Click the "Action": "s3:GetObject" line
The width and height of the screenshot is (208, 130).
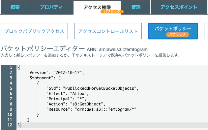[x=76, y=104]
